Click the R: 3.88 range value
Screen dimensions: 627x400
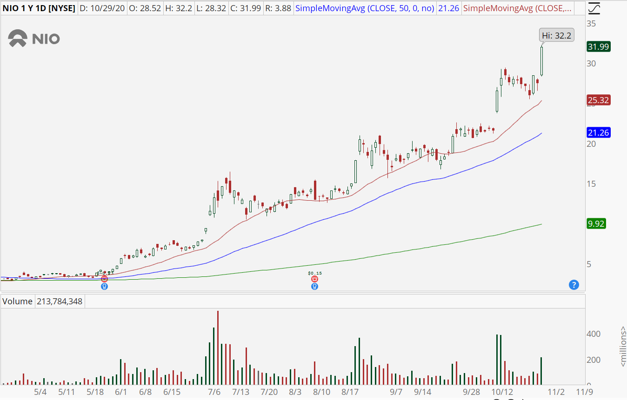[x=279, y=8]
